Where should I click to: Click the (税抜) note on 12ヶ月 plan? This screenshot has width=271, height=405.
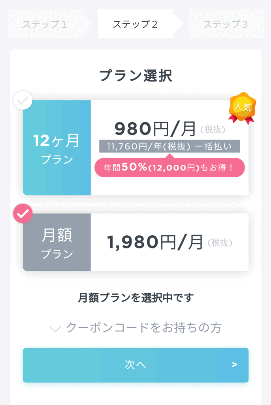213,129
